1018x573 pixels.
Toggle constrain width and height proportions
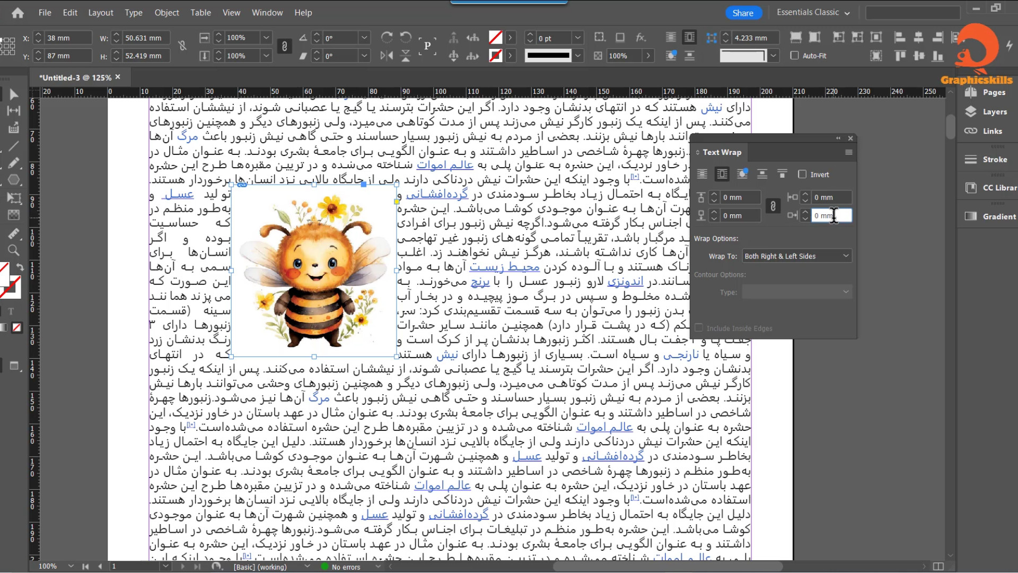tap(182, 46)
